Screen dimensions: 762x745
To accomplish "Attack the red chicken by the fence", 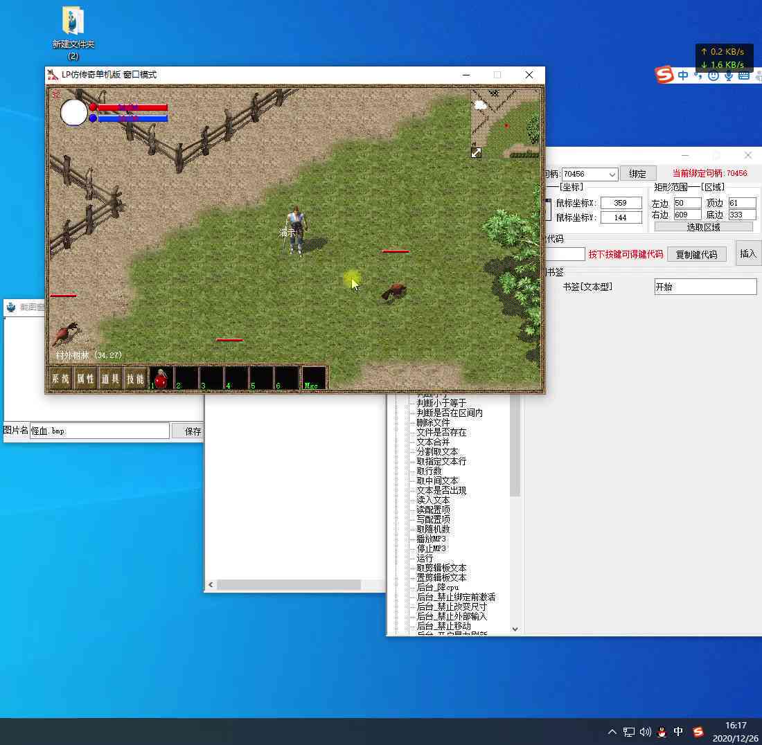I will coord(67,334).
